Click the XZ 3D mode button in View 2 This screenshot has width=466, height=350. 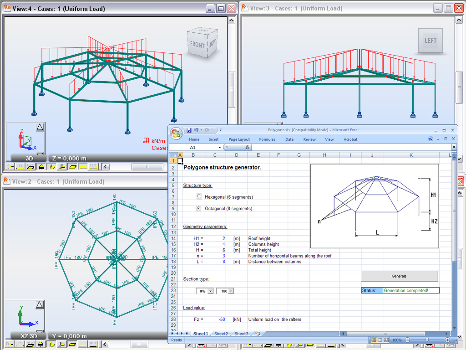tap(29, 336)
